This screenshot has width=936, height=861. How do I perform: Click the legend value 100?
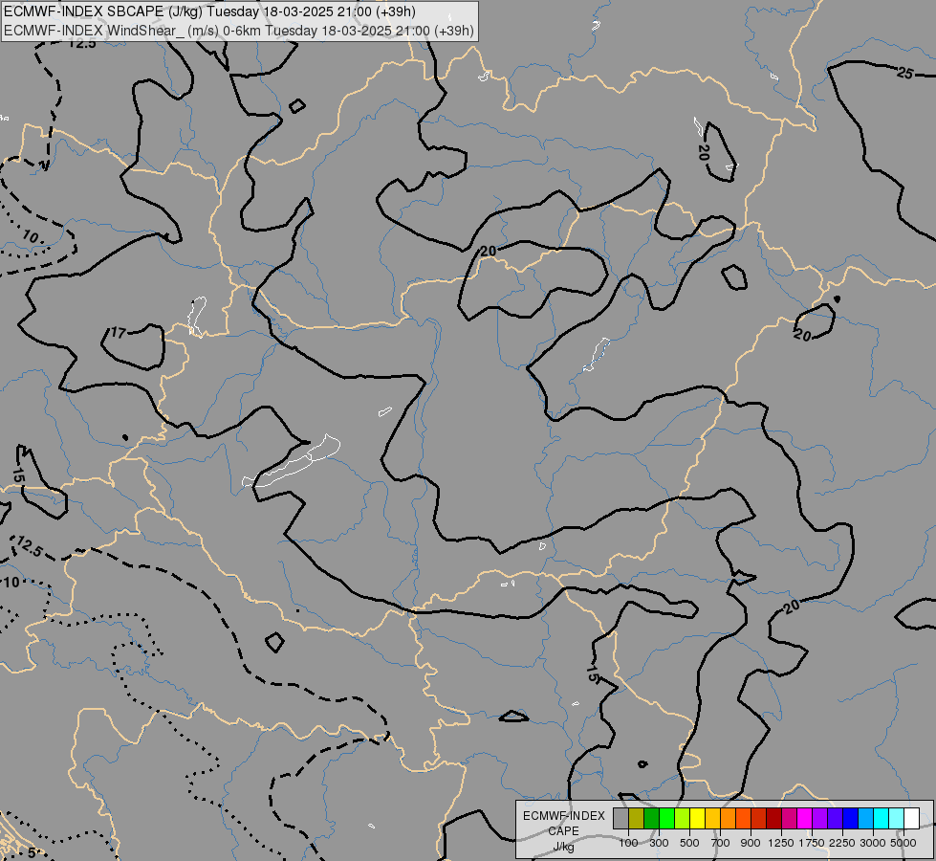point(628,843)
